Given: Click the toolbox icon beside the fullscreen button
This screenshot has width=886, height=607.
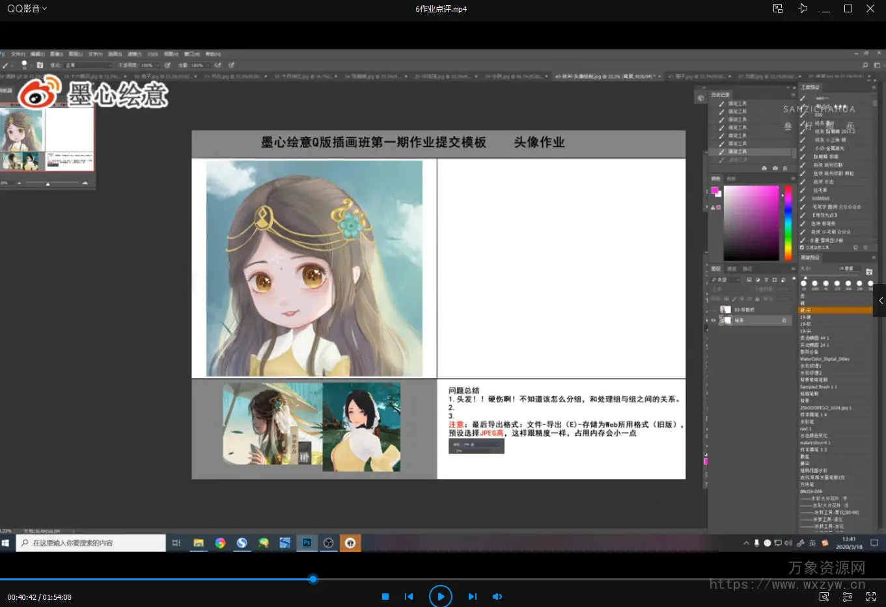Looking at the screenshot, I should point(824,597).
